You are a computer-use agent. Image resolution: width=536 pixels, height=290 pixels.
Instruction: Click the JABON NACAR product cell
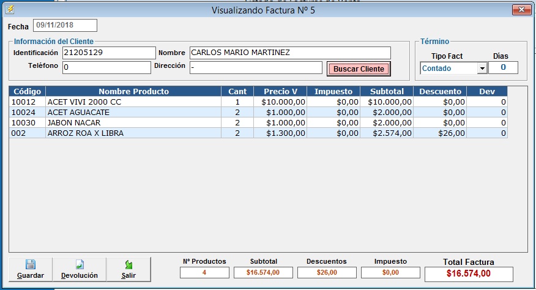[x=133, y=122]
